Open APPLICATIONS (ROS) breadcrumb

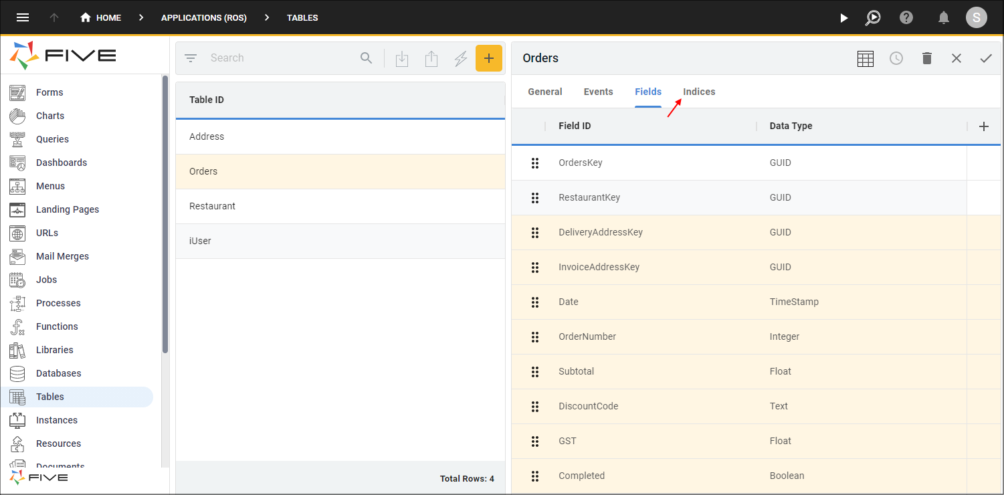pyautogui.click(x=204, y=18)
